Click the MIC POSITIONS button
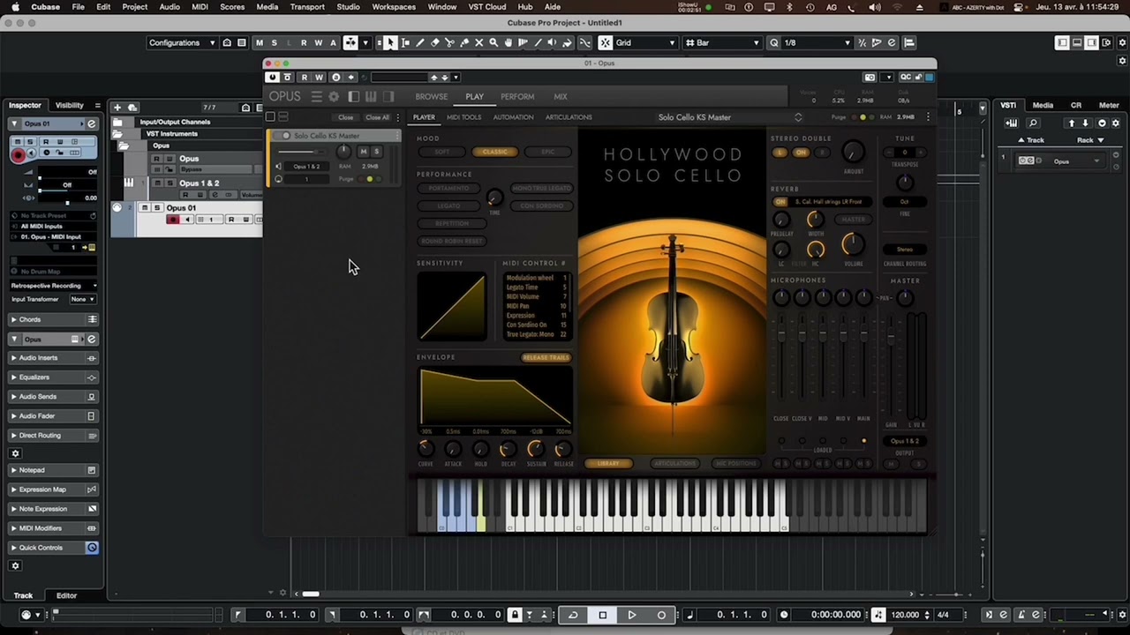 tap(735, 463)
